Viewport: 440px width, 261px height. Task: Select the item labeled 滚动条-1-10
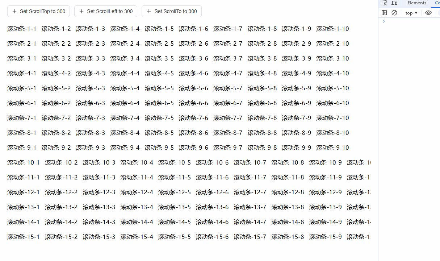332,29
